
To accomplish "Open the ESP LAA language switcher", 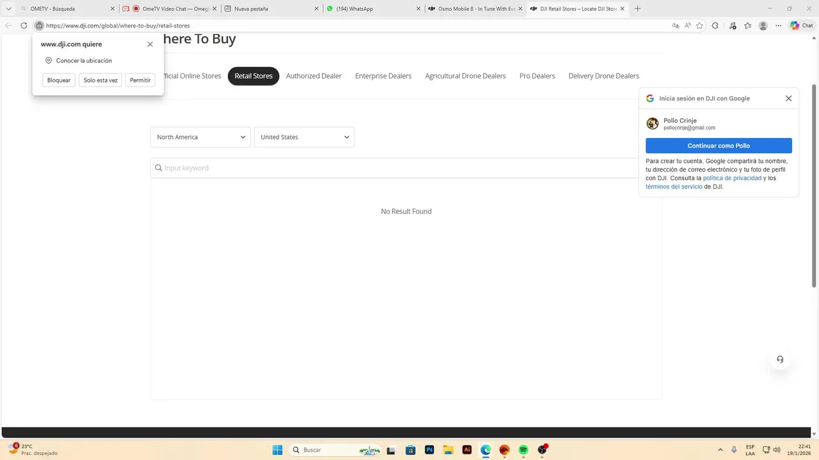I will point(750,450).
